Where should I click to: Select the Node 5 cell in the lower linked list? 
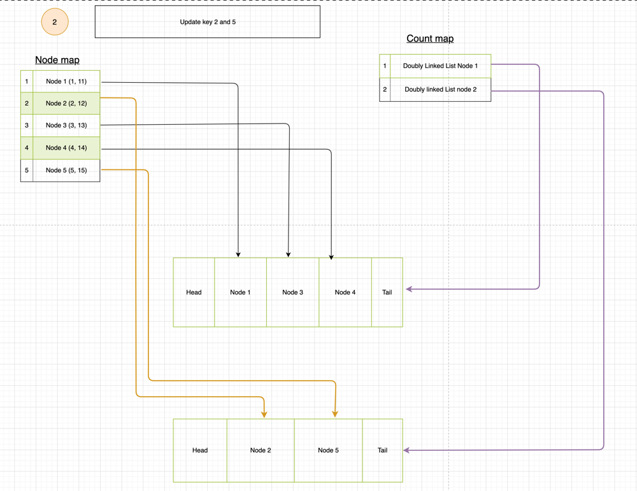point(328,450)
